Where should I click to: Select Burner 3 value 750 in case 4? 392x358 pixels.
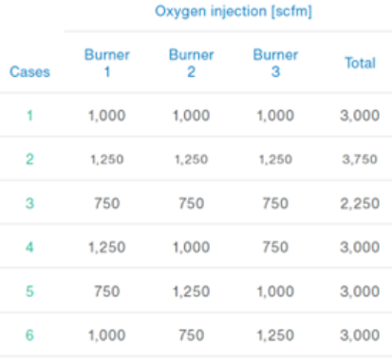click(275, 247)
